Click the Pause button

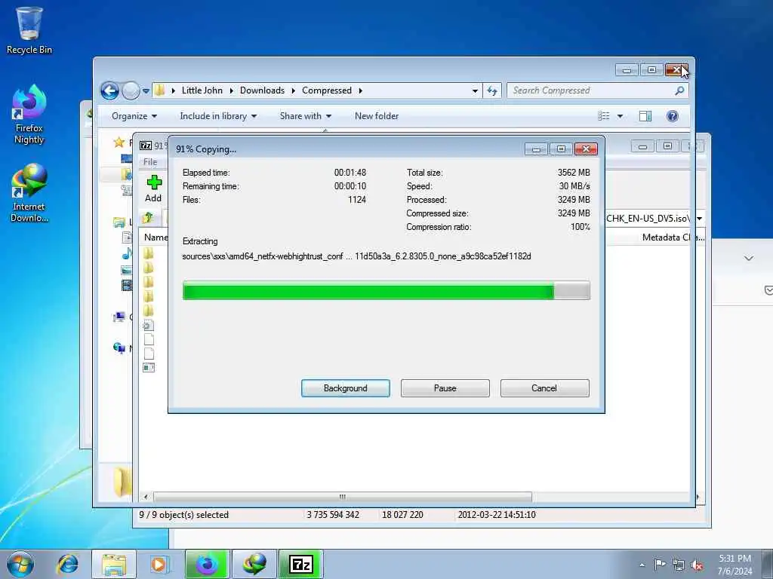[x=445, y=388]
